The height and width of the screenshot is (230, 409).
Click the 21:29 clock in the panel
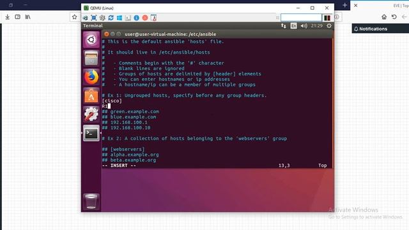(x=317, y=26)
